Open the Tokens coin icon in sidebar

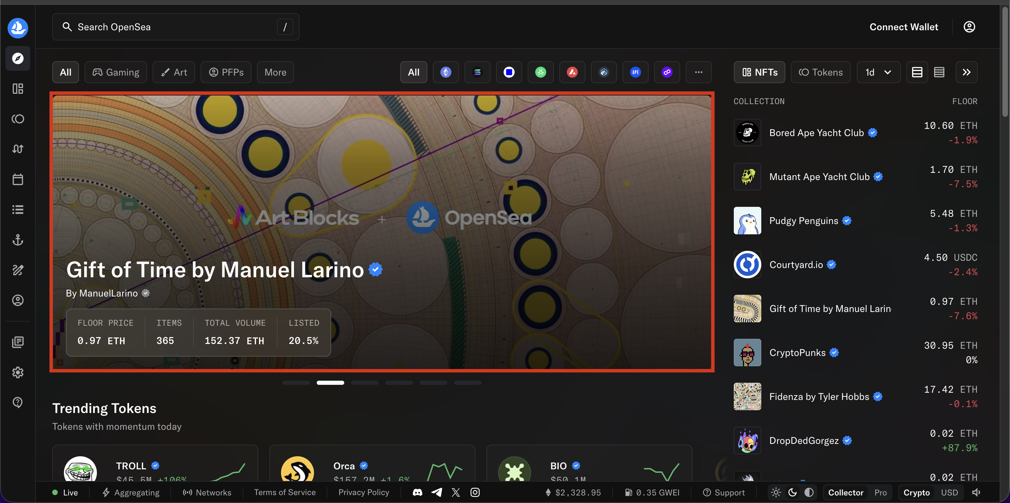pyautogui.click(x=18, y=119)
